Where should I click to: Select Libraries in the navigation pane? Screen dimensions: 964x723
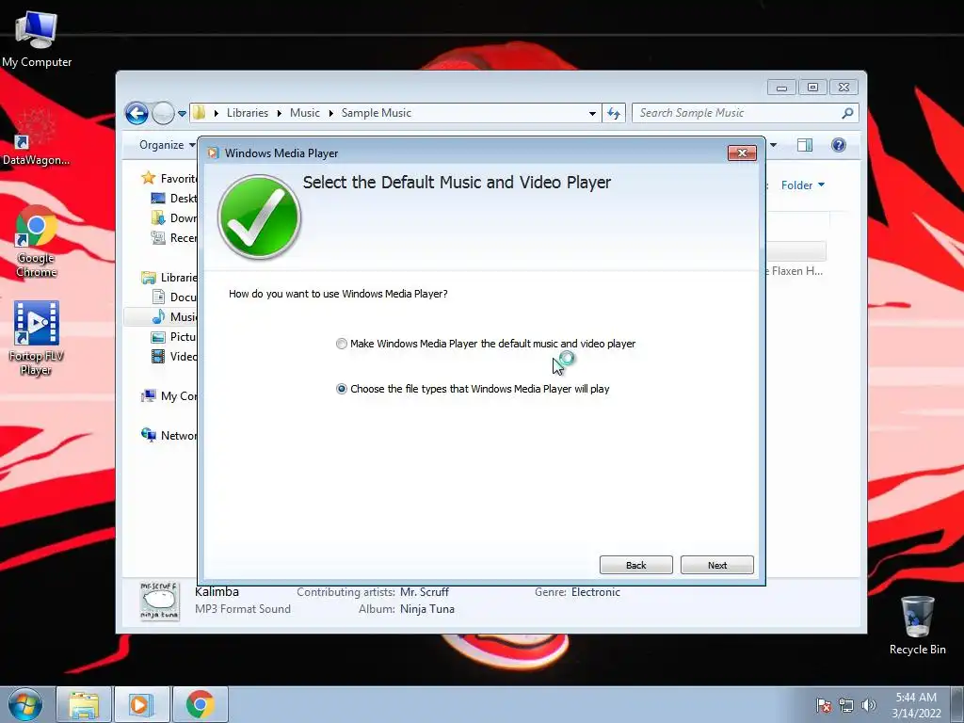[169, 278]
